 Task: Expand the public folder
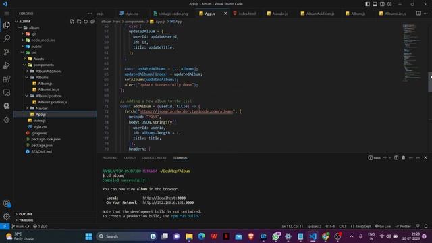coord(22,47)
